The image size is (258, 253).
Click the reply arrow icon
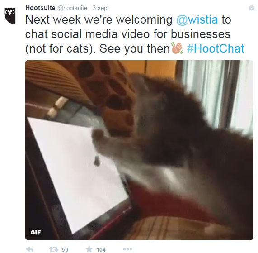click(x=30, y=249)
